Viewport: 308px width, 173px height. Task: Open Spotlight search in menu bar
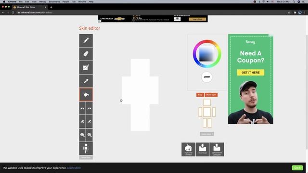click(294, 1)
